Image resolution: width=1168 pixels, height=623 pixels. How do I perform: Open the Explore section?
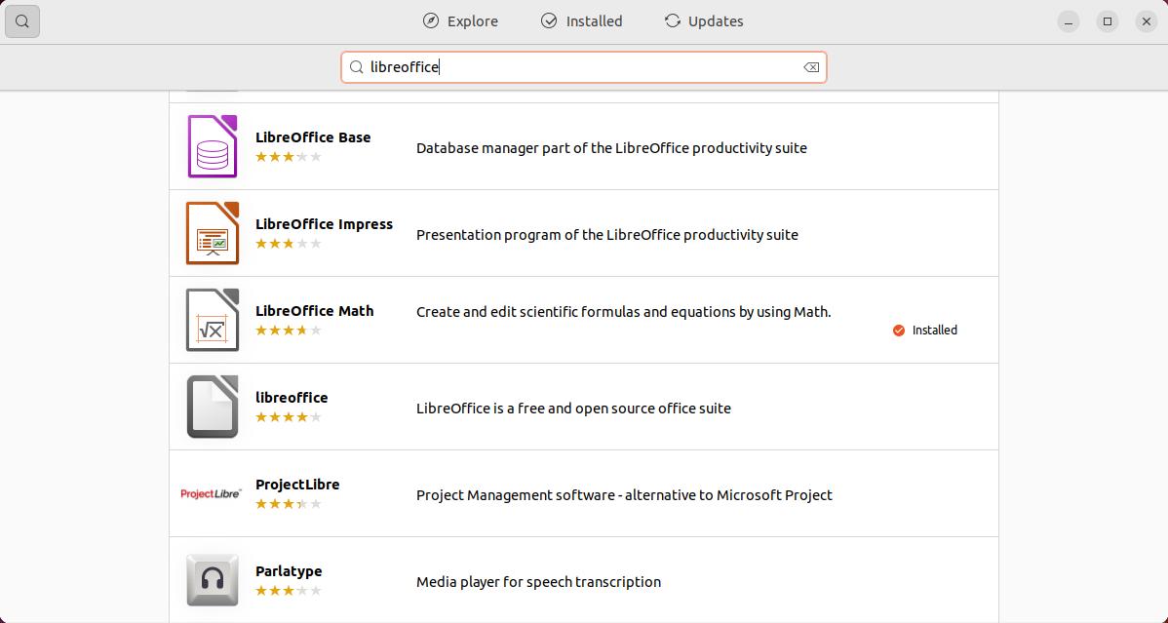click(x=460, y=20)
